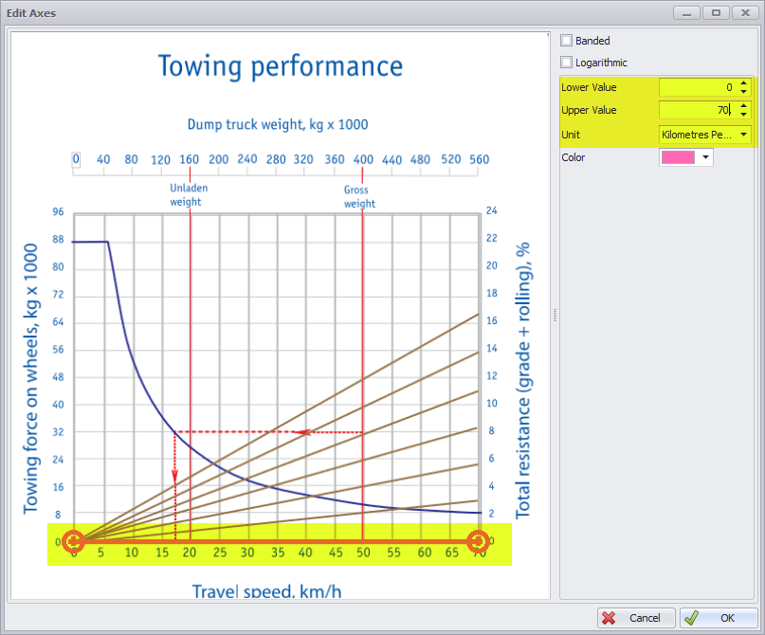Click the '0' box on the weight scale
The width and height of the screenshot is (765, 635).
pyautogui.click(x=76, y=159)
